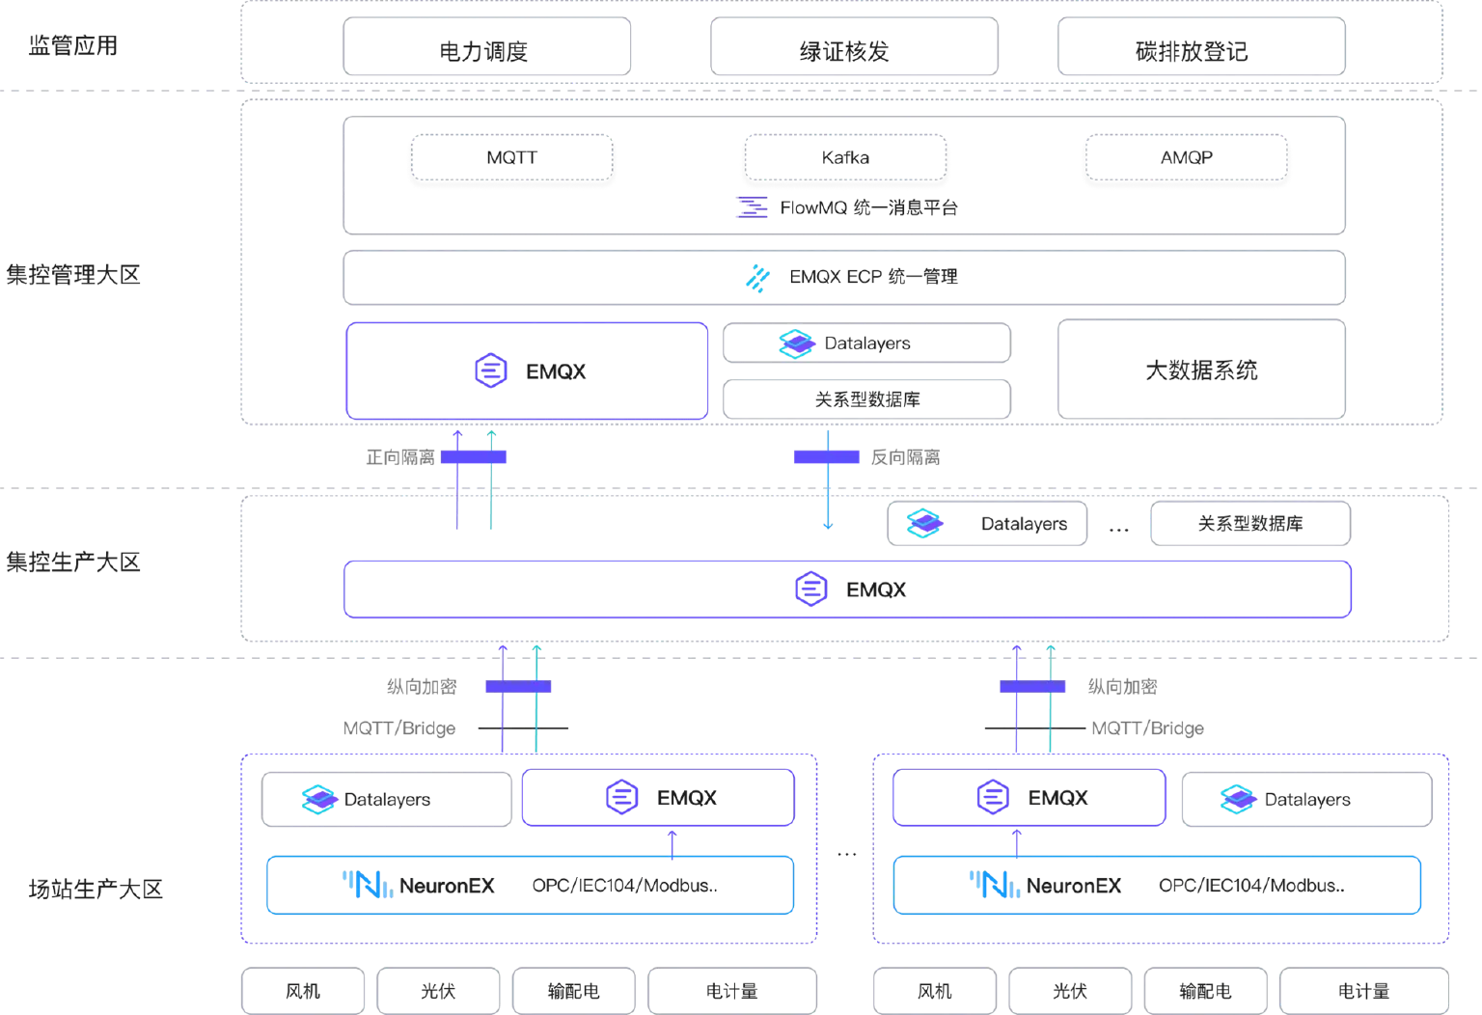The width and height of the screenshot is (1482, 1015).
Task: Click the FlowMQ logo icon
Action: (x=753, y=206)
